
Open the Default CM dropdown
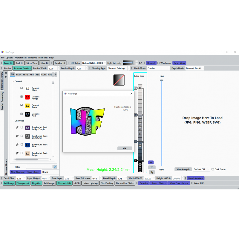coord(201,169)
